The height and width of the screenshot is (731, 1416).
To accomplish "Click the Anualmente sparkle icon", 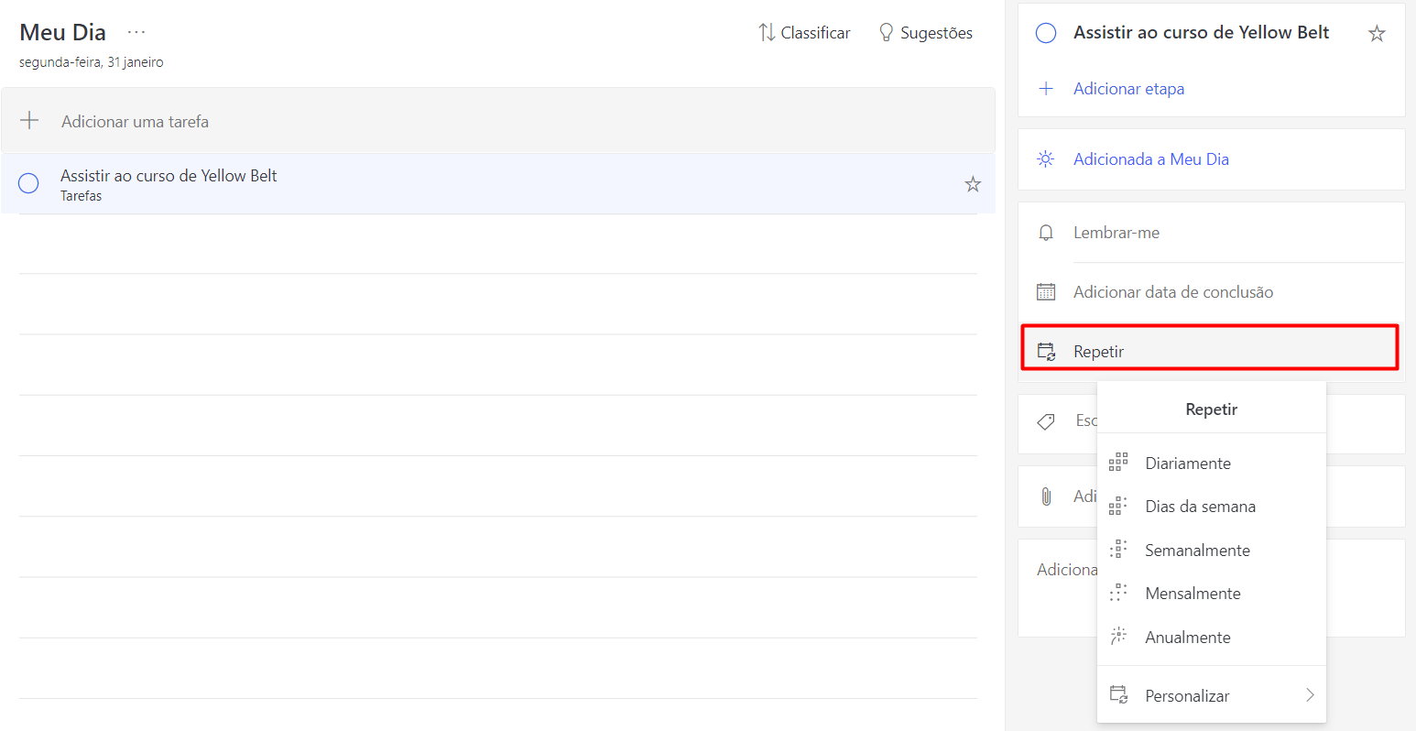I will [1118, 637].
